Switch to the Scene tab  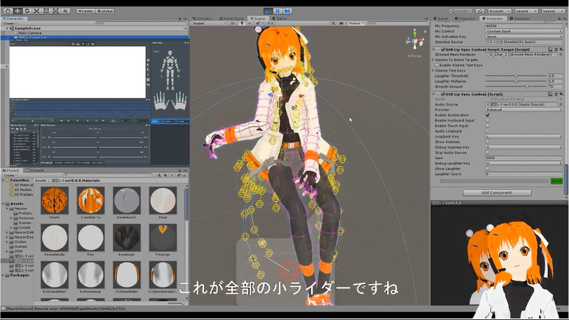258,18
